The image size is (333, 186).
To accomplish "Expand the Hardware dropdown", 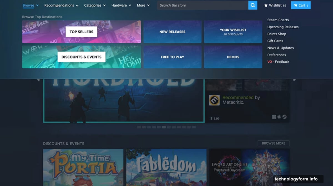I will coord(121,5).
